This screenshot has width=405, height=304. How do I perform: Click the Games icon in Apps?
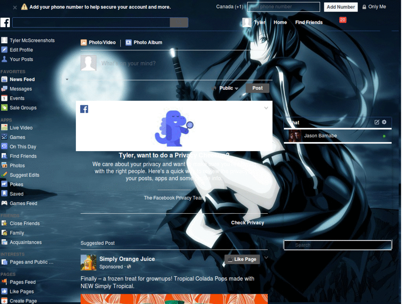pos(4,137)
